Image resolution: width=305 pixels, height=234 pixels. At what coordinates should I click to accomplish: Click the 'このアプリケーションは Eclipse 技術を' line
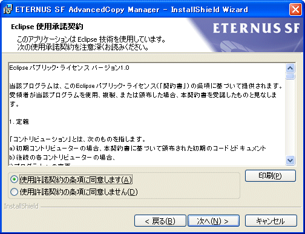click(91, 39)
